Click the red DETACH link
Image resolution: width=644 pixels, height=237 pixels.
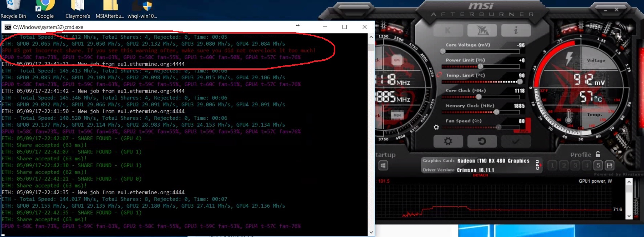point(480,175)
